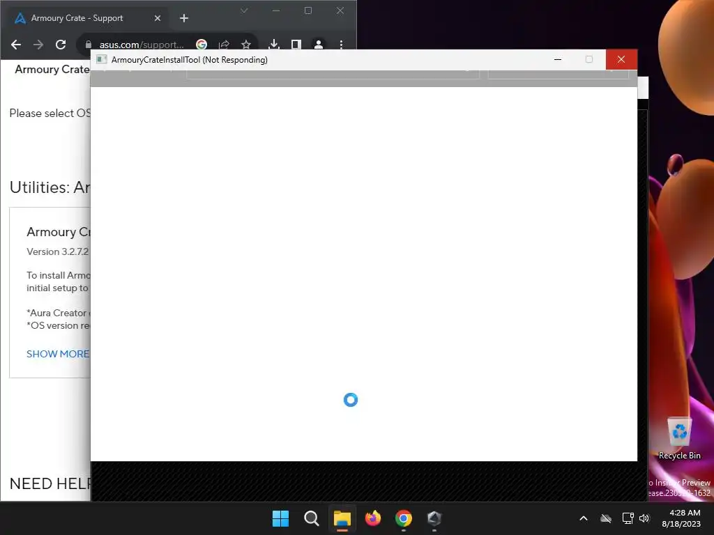Screen dimensions: 714x535
Task: Open Chrome profile avatar
Action: pos(318,45)
